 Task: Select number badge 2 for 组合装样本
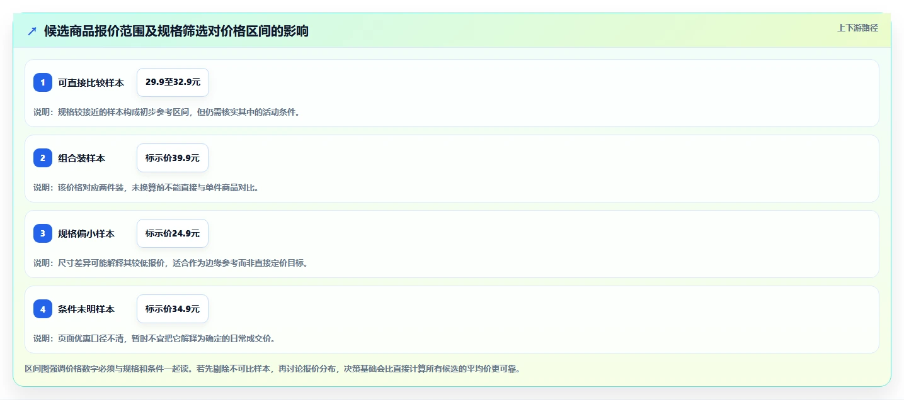click(43, 158)
